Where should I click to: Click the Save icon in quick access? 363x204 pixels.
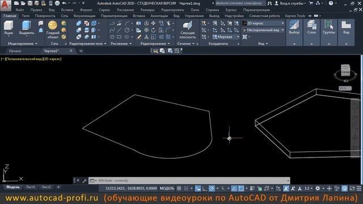tap(30, 3)
